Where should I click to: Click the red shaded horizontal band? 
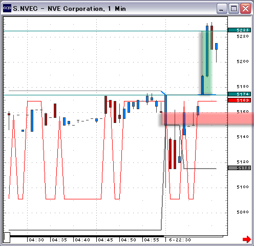click(207, 118)
